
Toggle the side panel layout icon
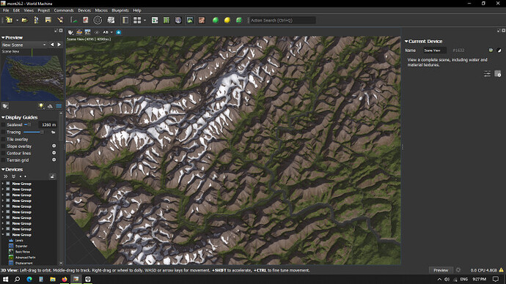pyautogui.click(x=125, y=20)
